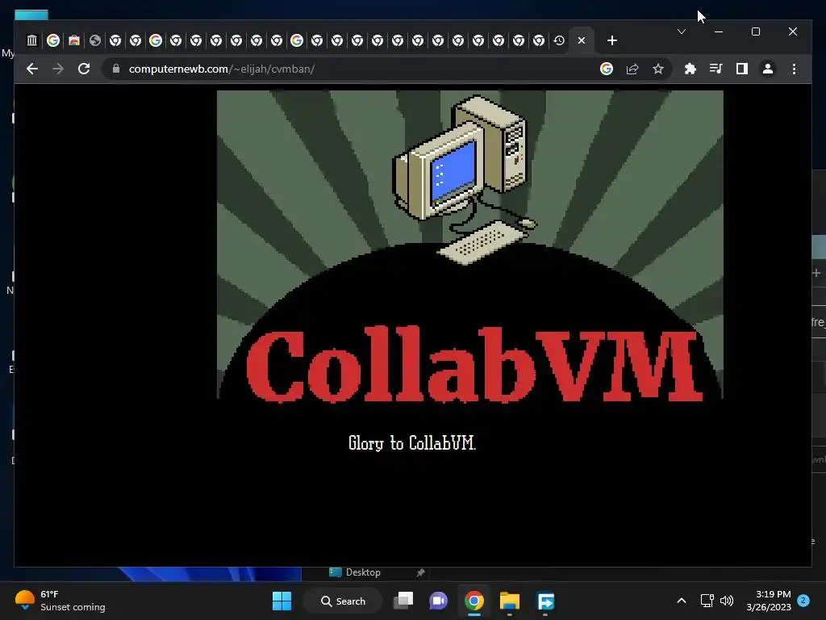Open the notification badge showing 2
The image size is (826, 620).
(x=803, y=600)
